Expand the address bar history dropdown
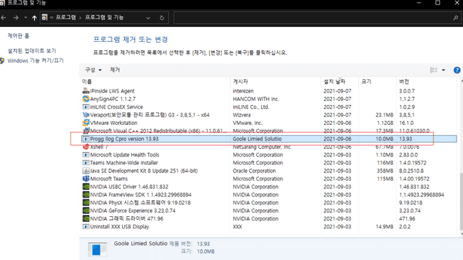 click(x=148, y=18)
